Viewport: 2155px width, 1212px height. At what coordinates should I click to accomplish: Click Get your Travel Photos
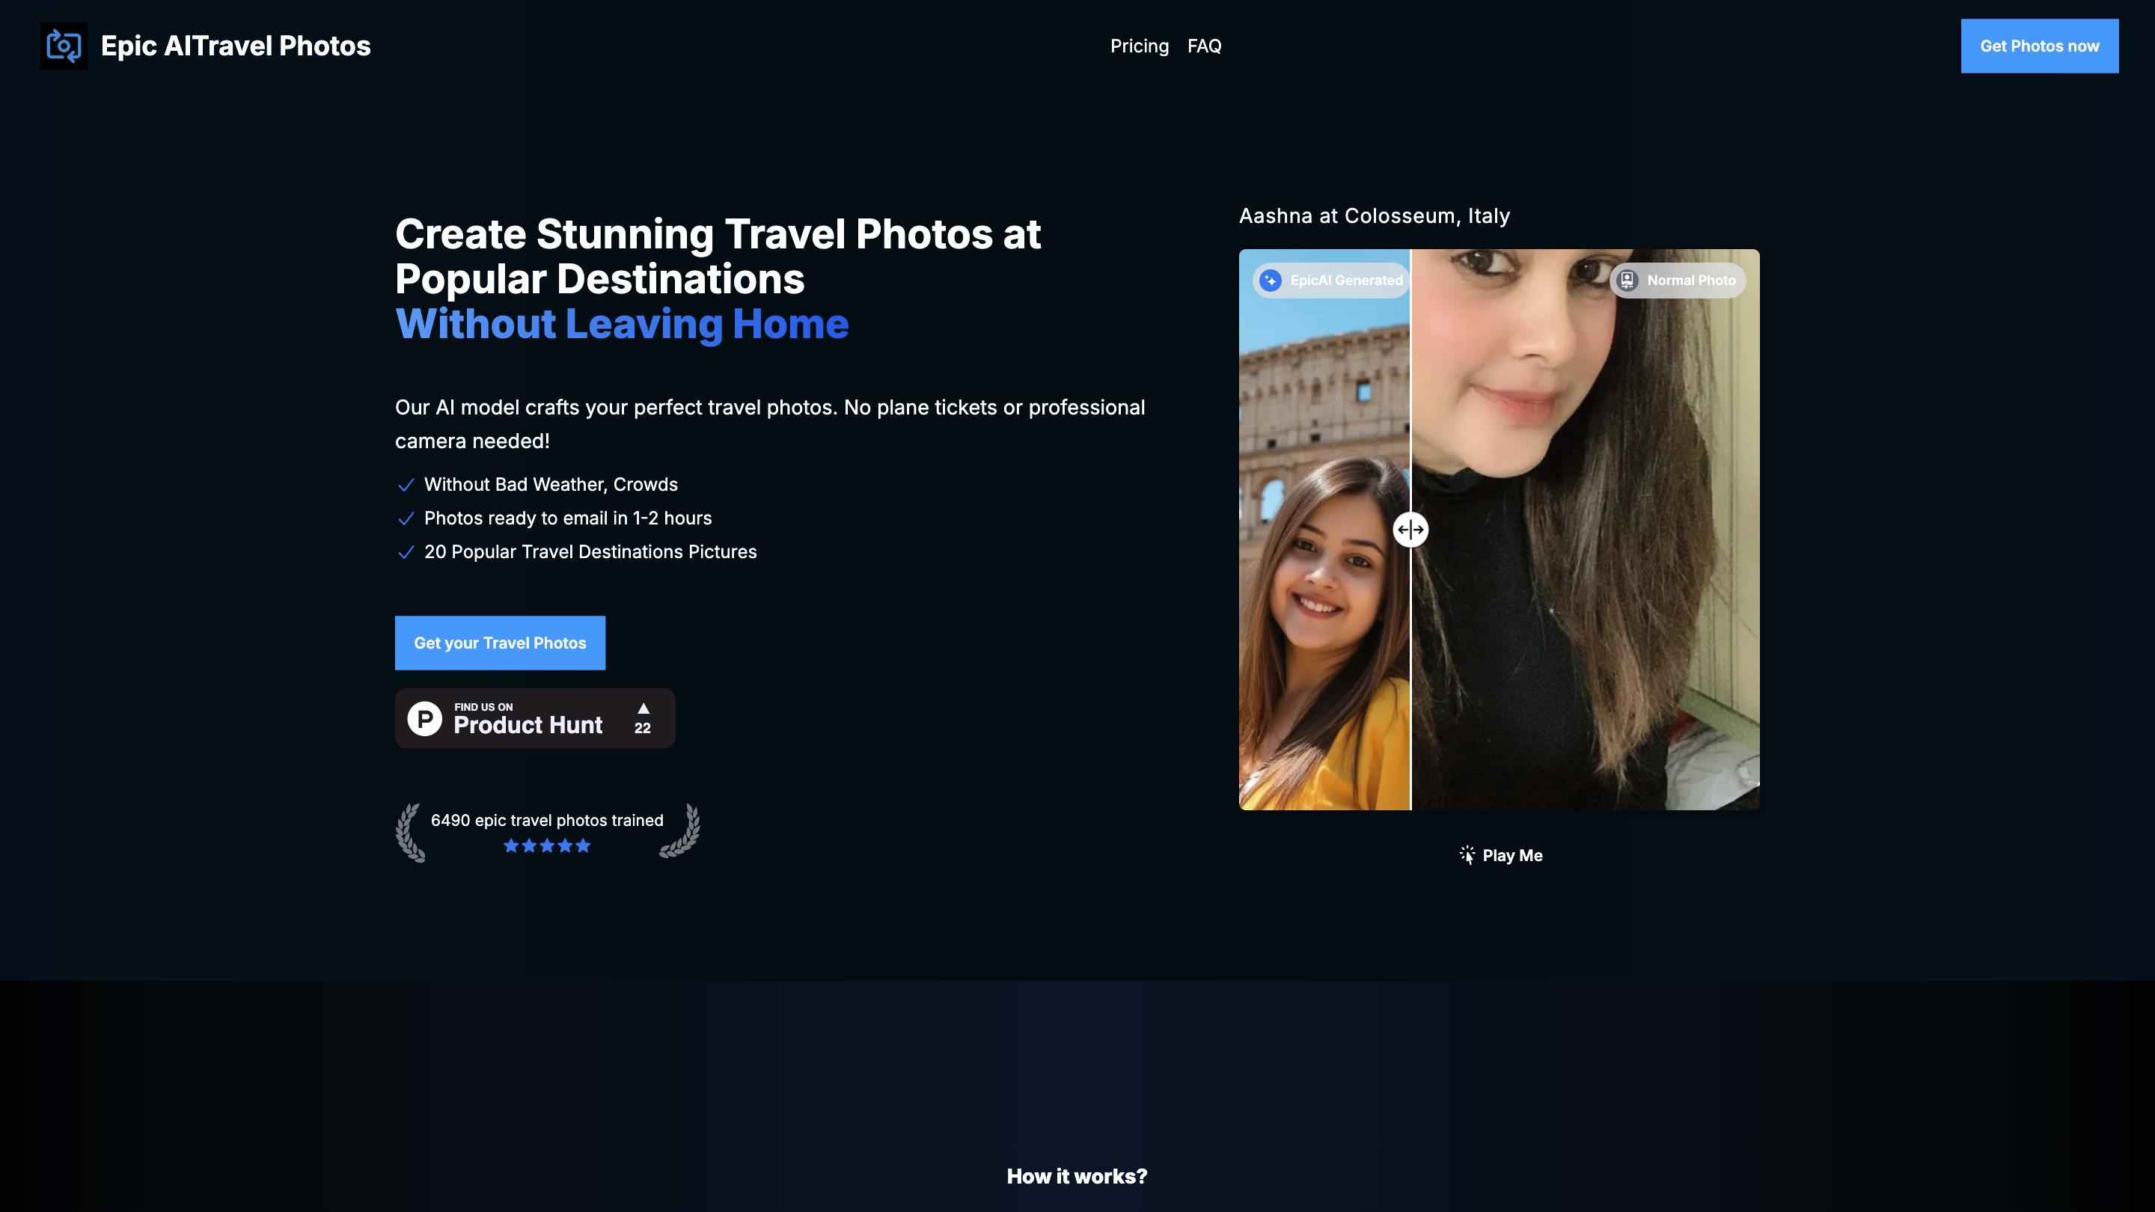pyautogui.click(x=499, y=643)
